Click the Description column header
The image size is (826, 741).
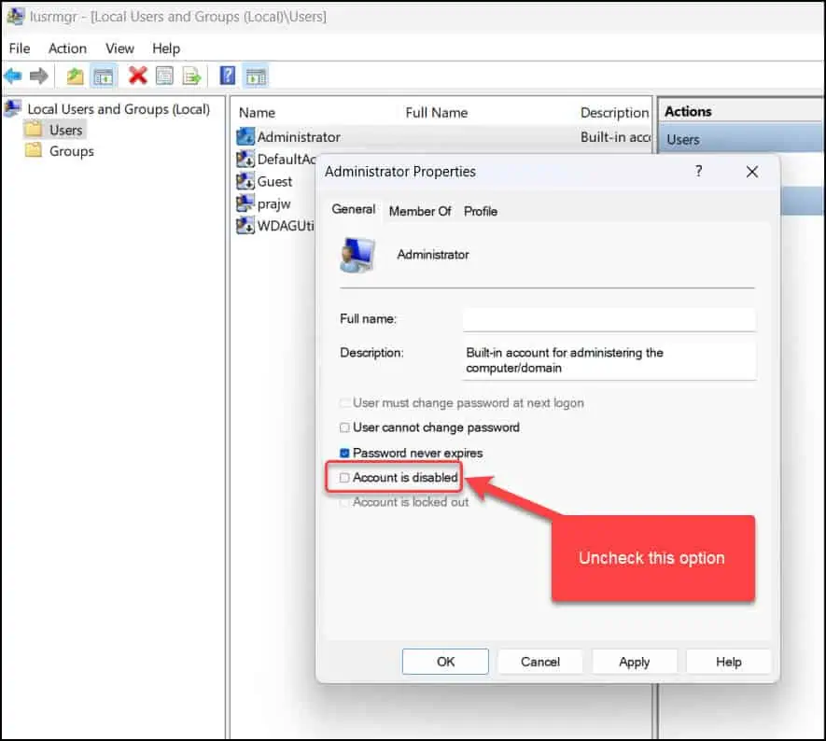point(614,113)
